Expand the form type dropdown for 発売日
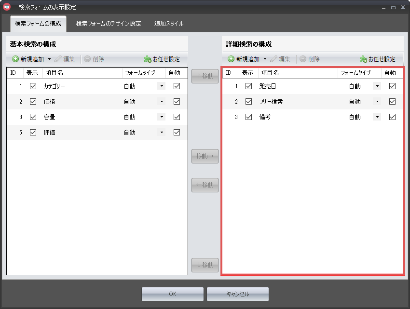The width and height of the screenshot is (410, 309). point(377,86)
